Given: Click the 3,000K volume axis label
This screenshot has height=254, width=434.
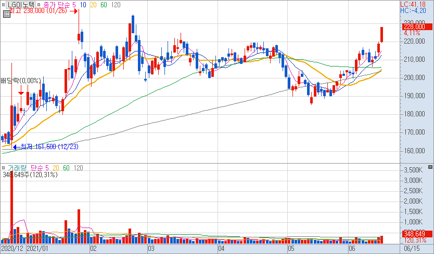Looking at the screenshot, I should pos(413,180).
